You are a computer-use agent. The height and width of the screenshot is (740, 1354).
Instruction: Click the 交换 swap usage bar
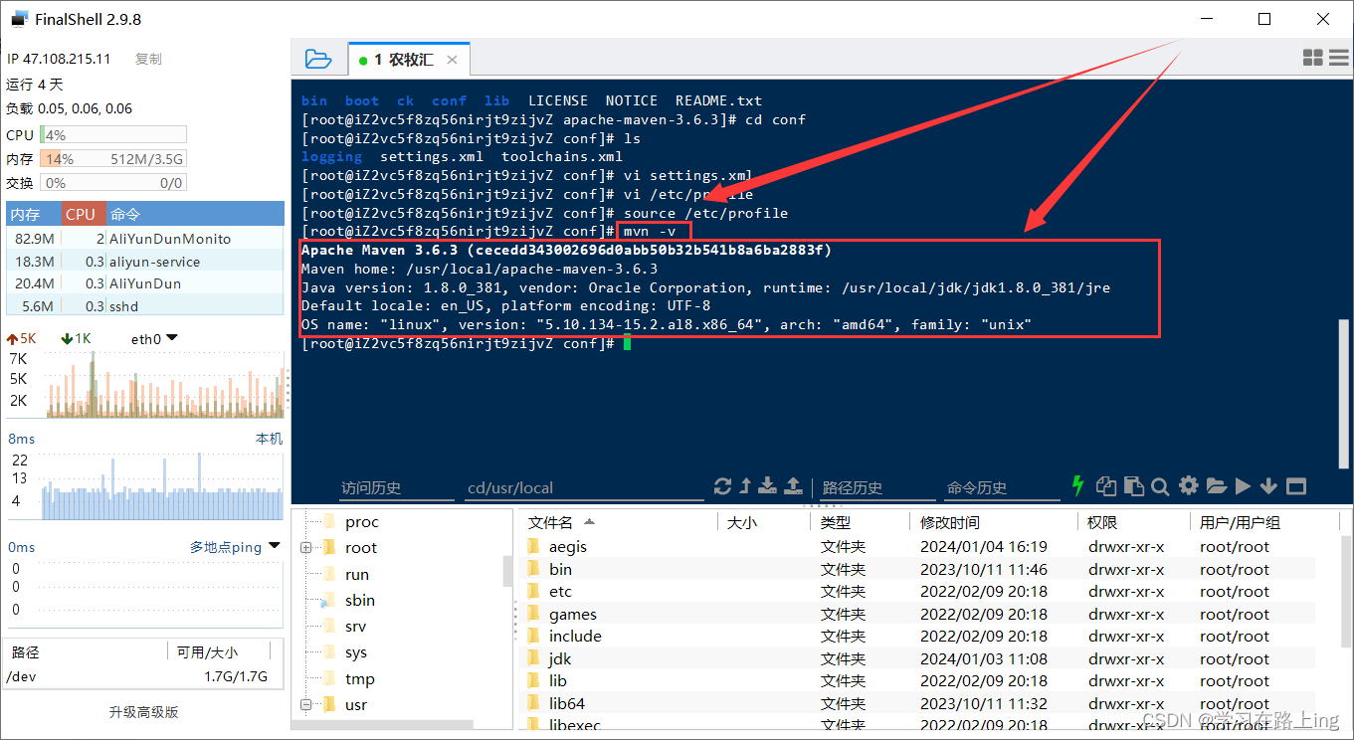[113, 183]
